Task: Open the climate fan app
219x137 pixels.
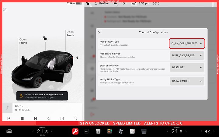Action: (x=120, y=131)
